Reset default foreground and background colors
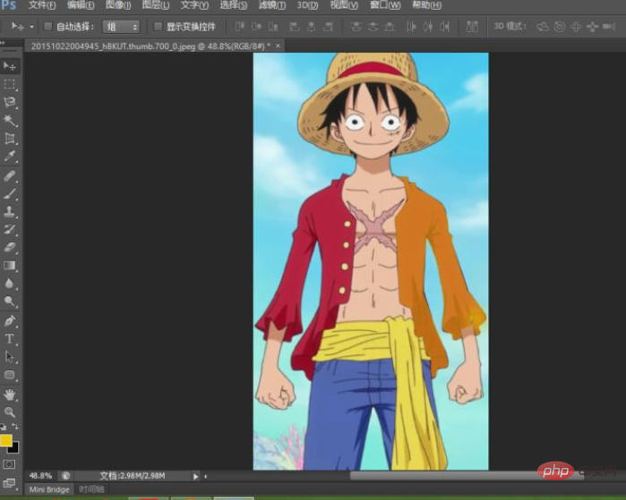626x500 pixels. tap(4, 427)
